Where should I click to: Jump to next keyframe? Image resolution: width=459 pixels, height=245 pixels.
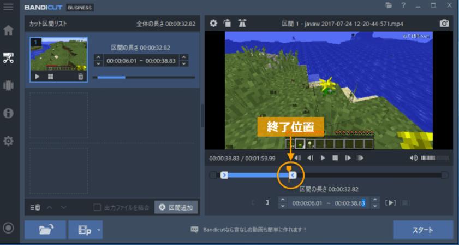click(360, 158)
